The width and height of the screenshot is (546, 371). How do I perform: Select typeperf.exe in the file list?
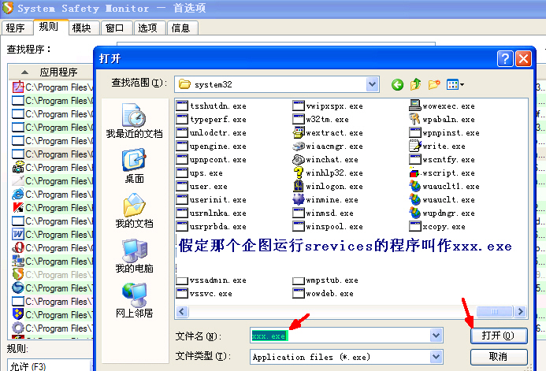coord(211,120)
